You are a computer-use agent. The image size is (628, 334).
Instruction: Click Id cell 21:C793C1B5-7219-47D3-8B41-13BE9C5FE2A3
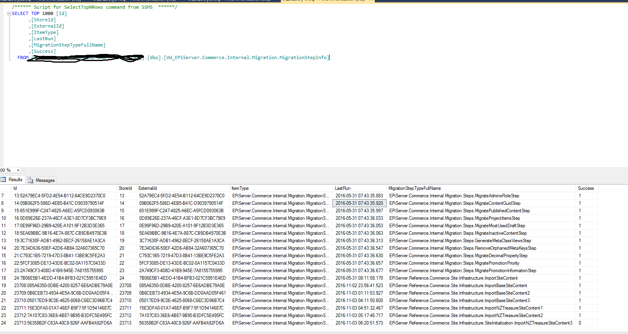(64, 256)
